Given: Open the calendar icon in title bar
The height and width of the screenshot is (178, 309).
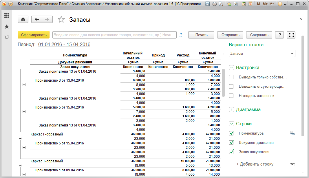Looking at the screenshot, I should (x=250, y=4).
